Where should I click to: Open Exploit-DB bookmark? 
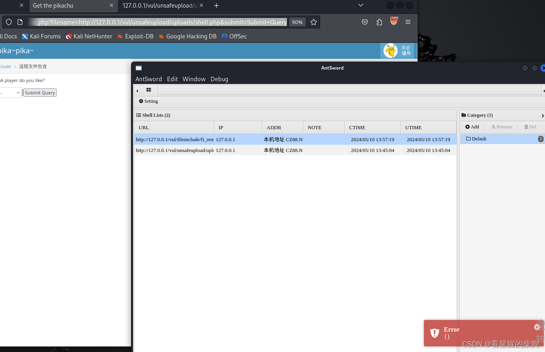point(135,36)
